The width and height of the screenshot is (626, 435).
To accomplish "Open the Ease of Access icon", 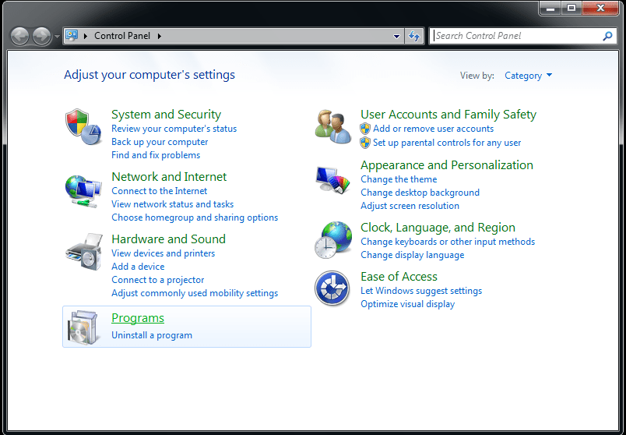I will click(332, 288).
